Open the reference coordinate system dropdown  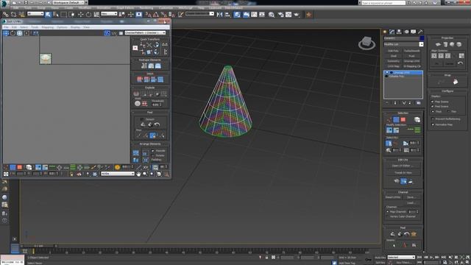coord(109,14)
